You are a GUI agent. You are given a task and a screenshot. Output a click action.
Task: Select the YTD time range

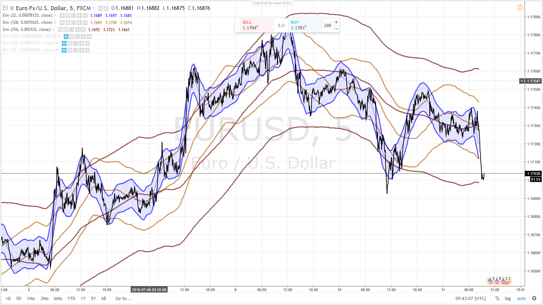click(71, 299)
